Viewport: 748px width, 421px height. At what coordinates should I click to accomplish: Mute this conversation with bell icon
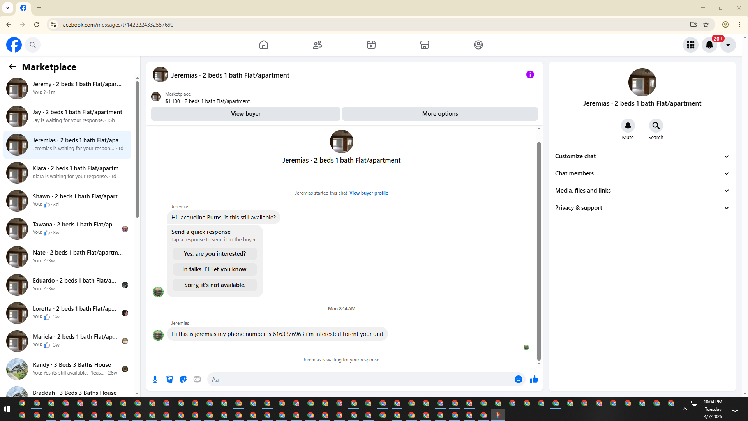(628, 126)
